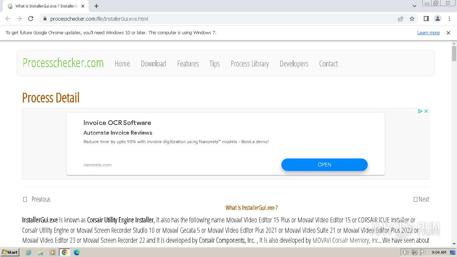Go forward with the browser forward arrow

(x=19, y=19)
